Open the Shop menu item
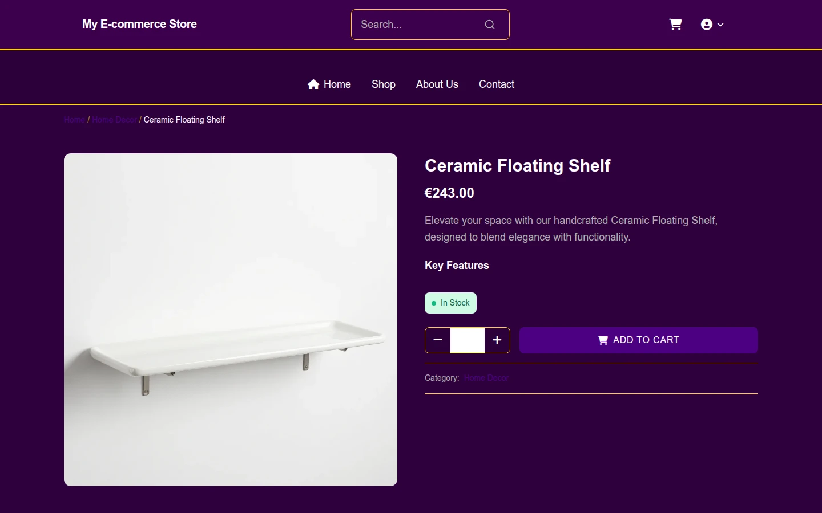This screenshot has width=822, height=513. coord(384,84)
